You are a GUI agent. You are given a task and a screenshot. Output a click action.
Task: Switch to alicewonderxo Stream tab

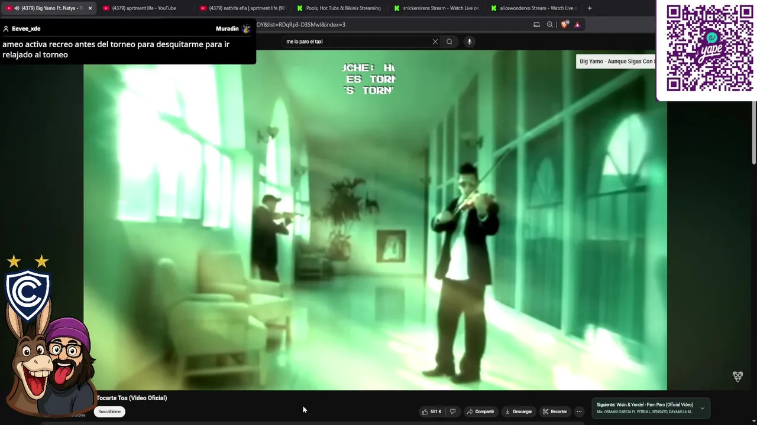coord(533,8)
